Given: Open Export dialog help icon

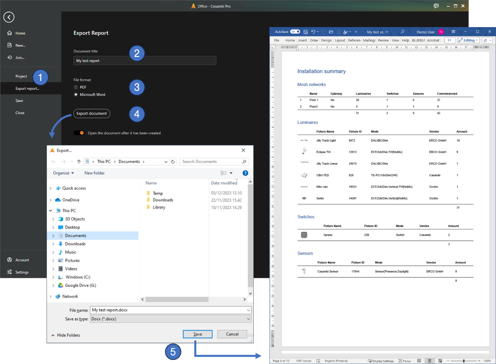Looking at the screenshot, I should click(x=245, y=173).
